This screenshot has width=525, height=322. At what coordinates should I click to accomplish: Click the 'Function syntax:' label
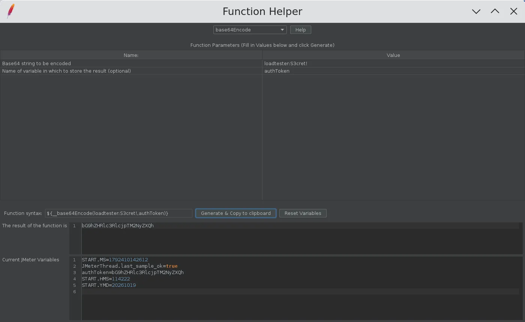23,213
